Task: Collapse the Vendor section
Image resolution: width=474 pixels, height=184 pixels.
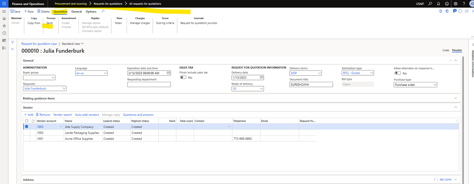Action: point(456,107)
